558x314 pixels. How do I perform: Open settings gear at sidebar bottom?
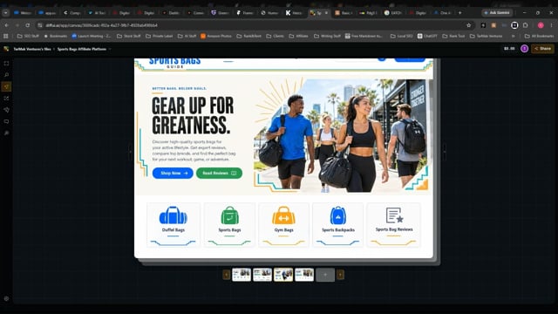6,298
